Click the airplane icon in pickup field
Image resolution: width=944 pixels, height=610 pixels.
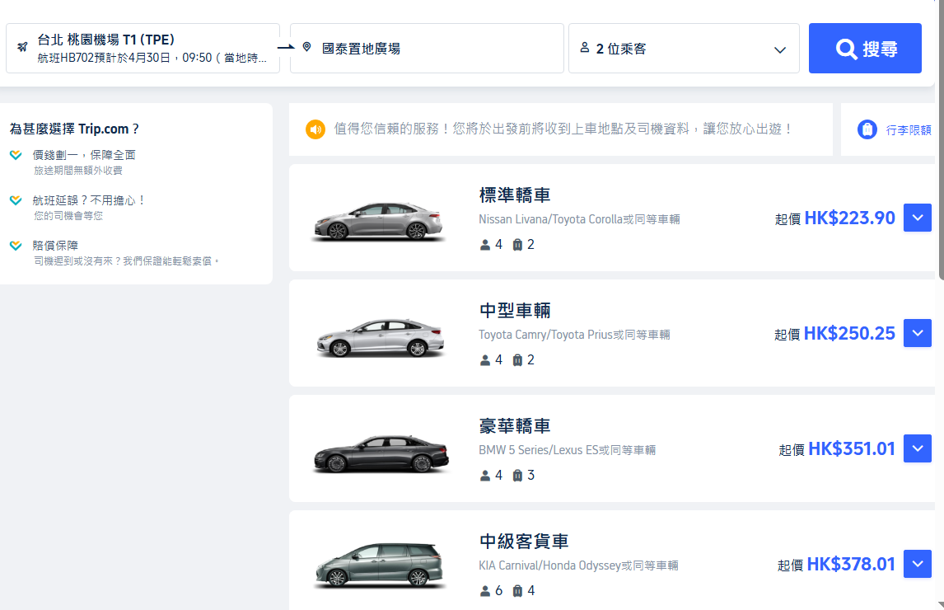21,47
